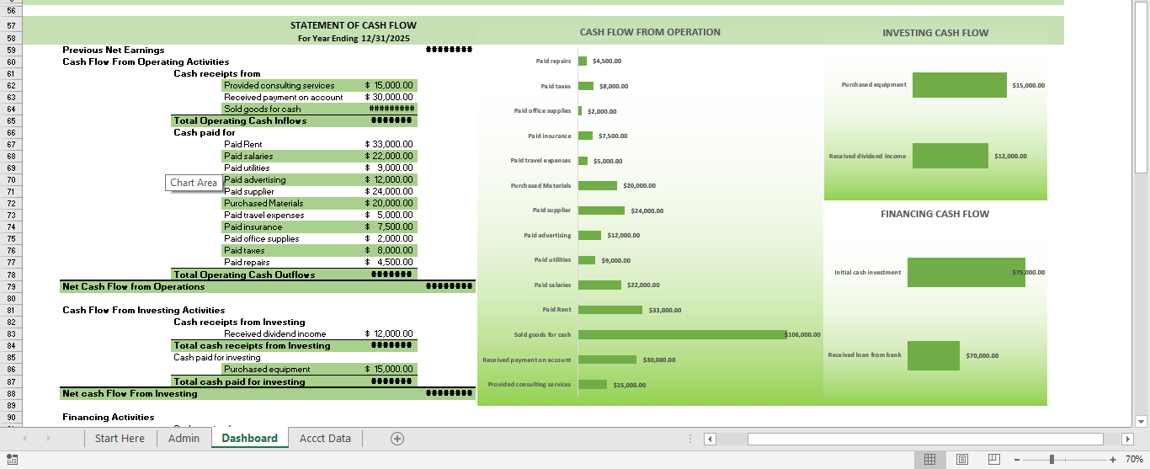Select the Dashboard sheet tab

pos(249,438)
